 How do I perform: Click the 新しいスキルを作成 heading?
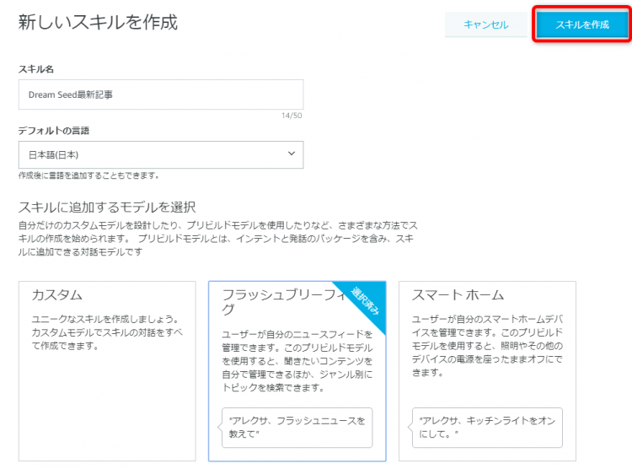click(x=98, y=22)
